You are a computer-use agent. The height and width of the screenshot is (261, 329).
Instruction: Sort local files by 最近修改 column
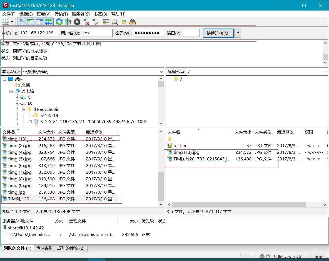(100, 132)
